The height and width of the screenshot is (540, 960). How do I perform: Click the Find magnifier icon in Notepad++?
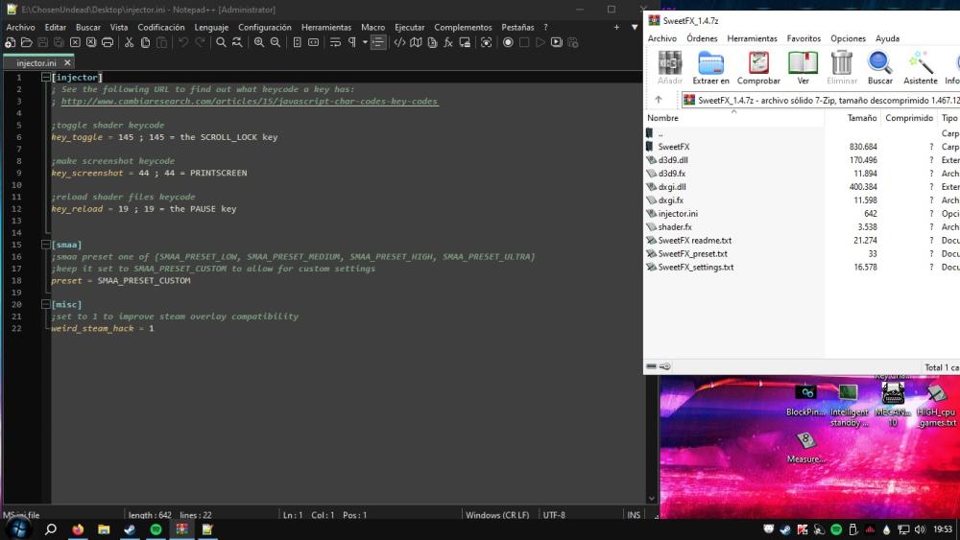coord(221,43)
